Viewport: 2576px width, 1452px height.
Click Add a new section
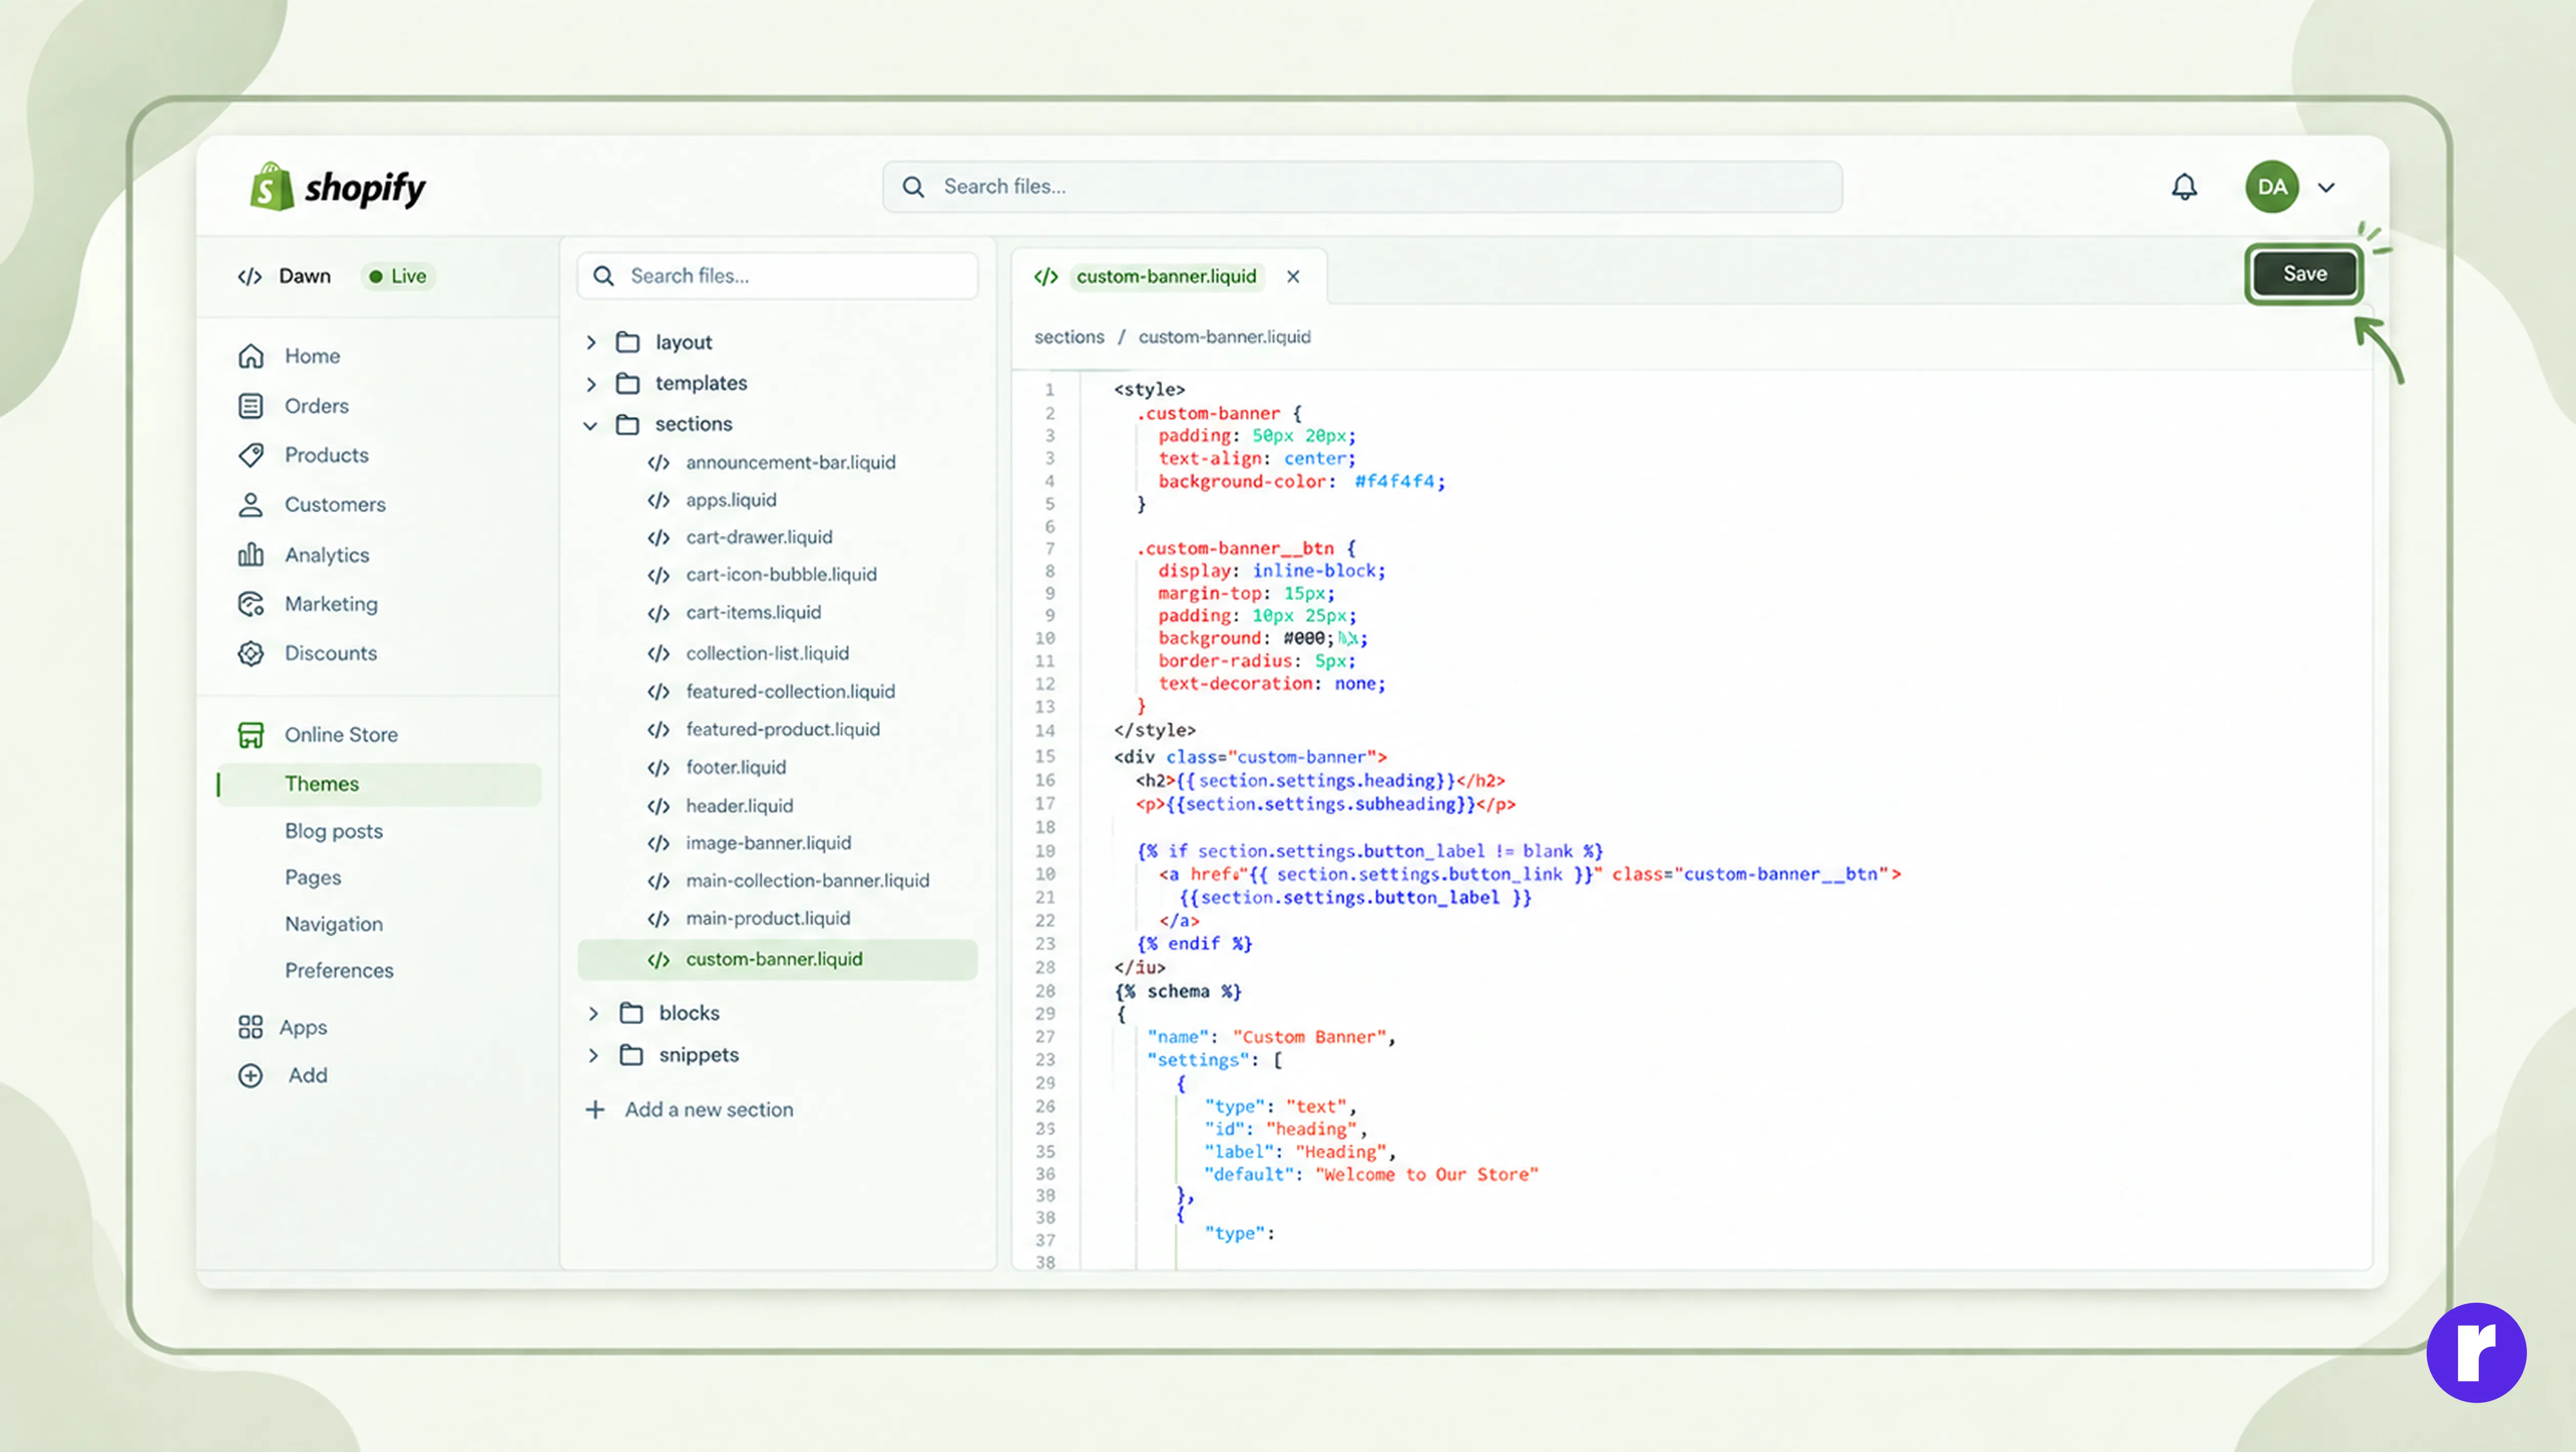[x=690, y=1109]
